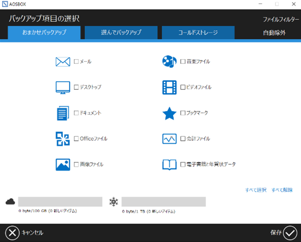This screenshot has width=301, height=242.
Task: Check the デスクトップ checkbox
Action: (76, 87)
